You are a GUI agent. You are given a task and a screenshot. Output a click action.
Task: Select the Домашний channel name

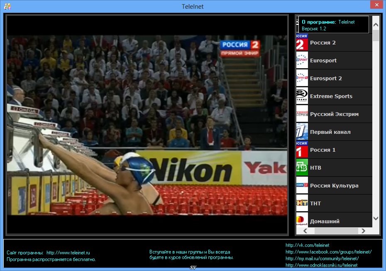[x=325, y=221]
